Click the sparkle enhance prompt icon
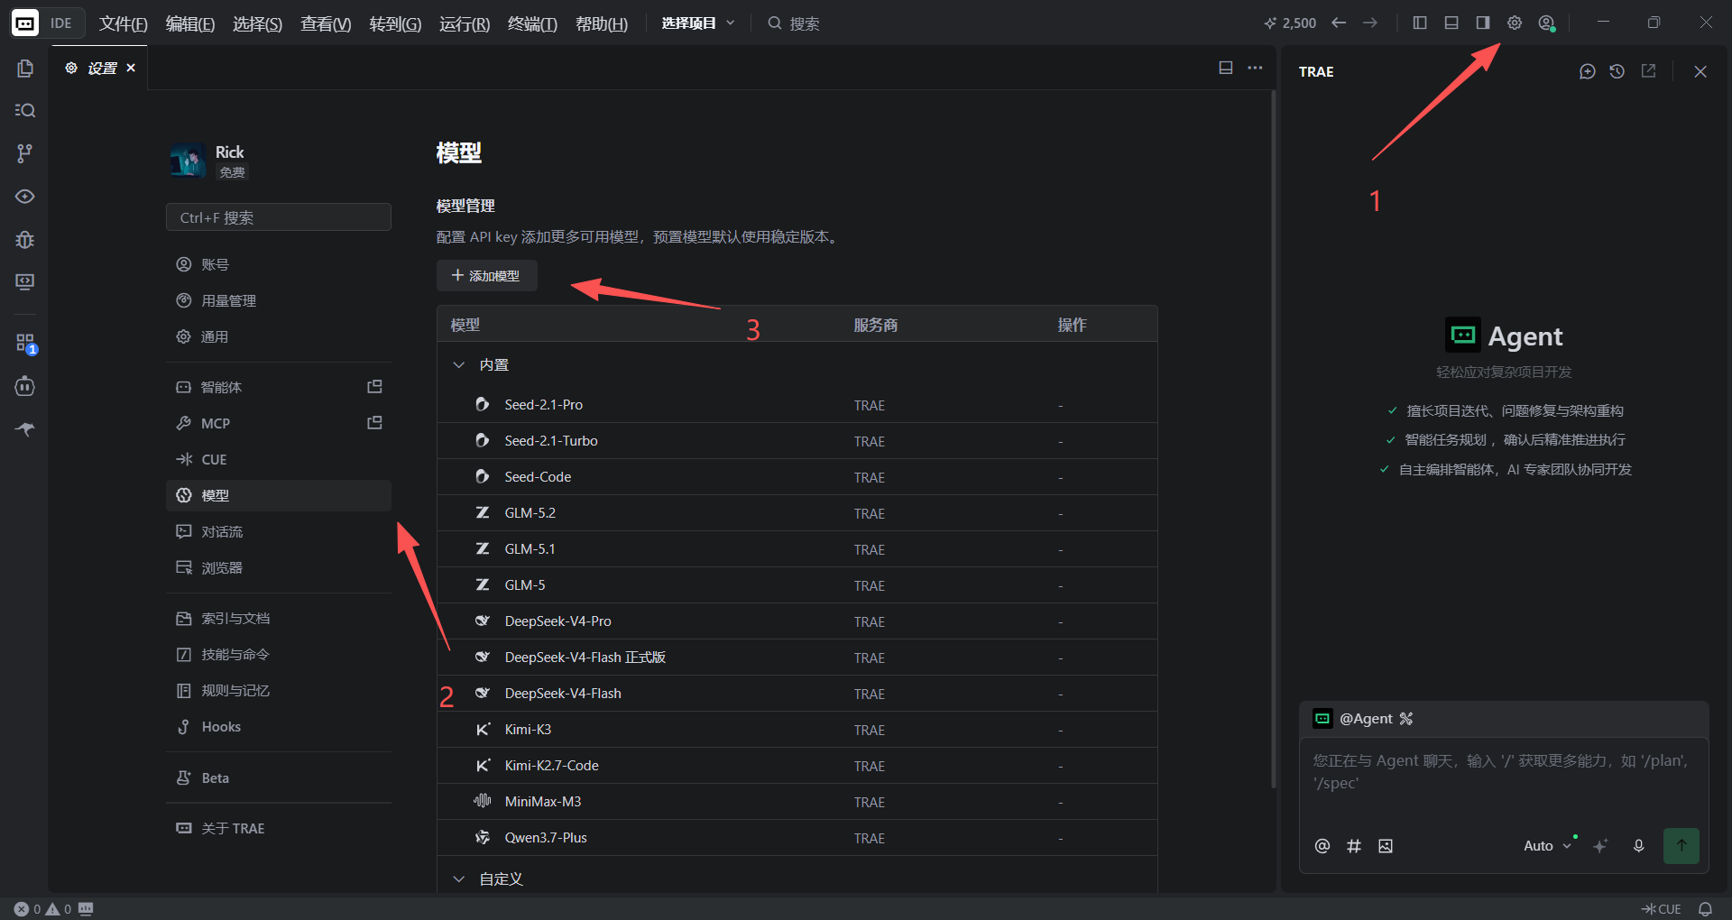The height and width of the screenshot is (920, 1732). pyautogui.click(x=1600, y=846)
